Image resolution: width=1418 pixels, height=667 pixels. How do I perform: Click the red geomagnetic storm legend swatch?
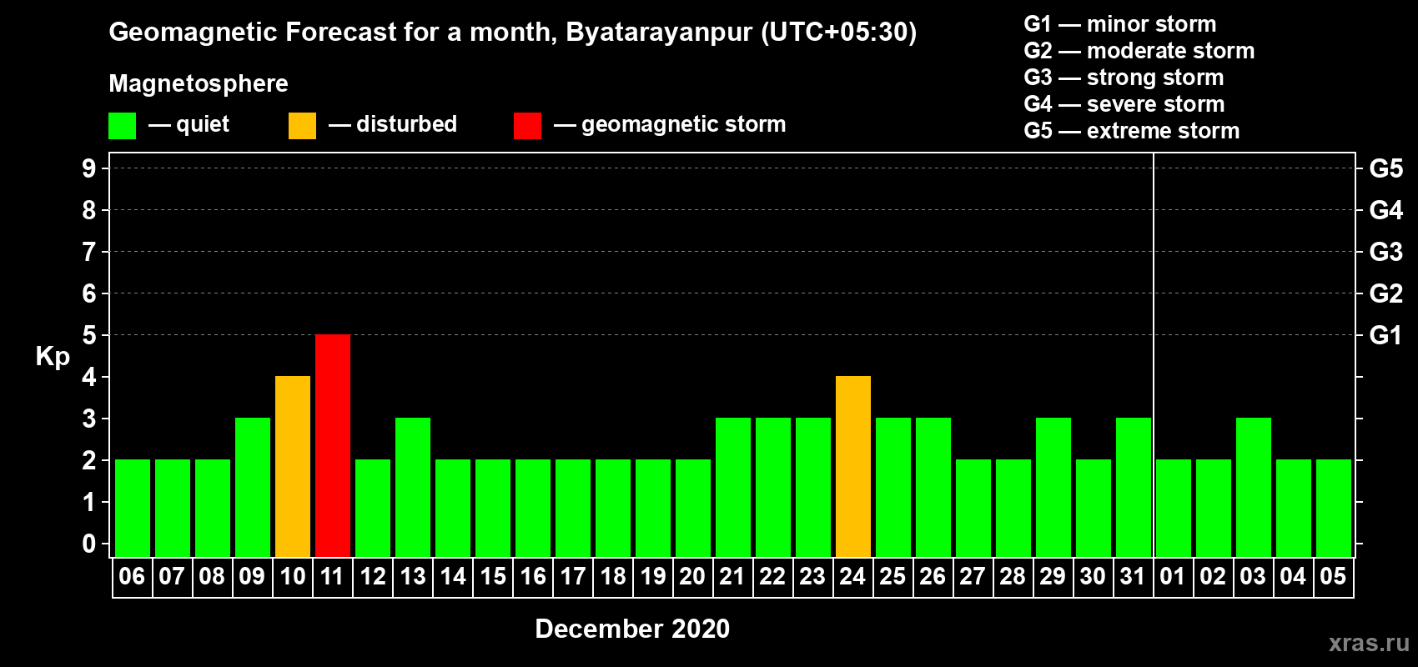tap(527, 126)
